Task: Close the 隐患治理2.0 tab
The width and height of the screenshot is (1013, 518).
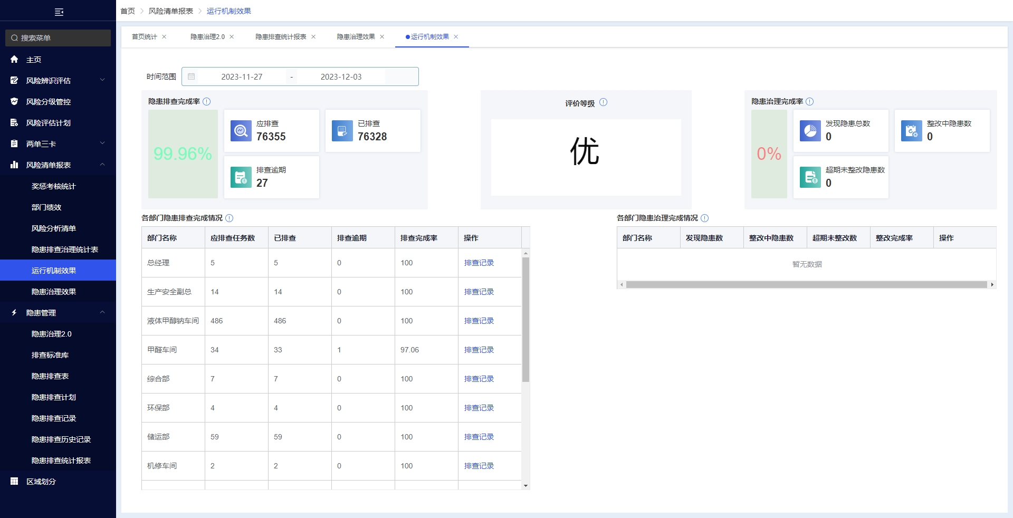Action: [232, 37]
